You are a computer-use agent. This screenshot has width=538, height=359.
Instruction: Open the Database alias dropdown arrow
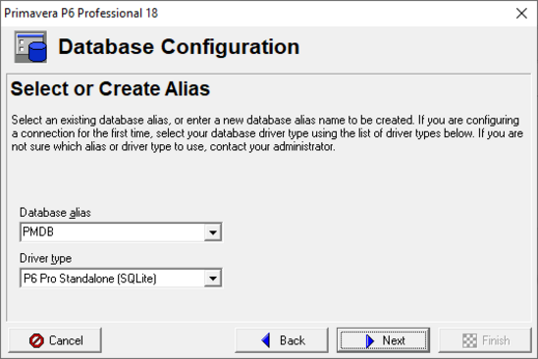tap(213, 232)
